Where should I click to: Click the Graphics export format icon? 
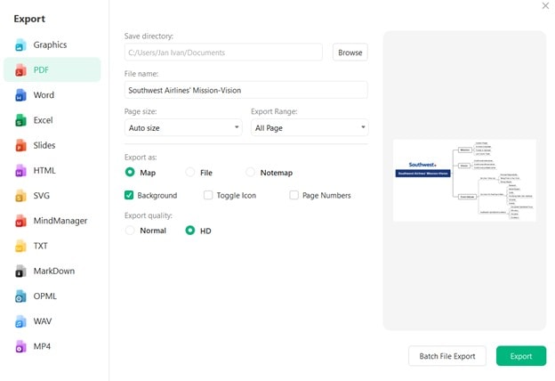tap(20, 45)
